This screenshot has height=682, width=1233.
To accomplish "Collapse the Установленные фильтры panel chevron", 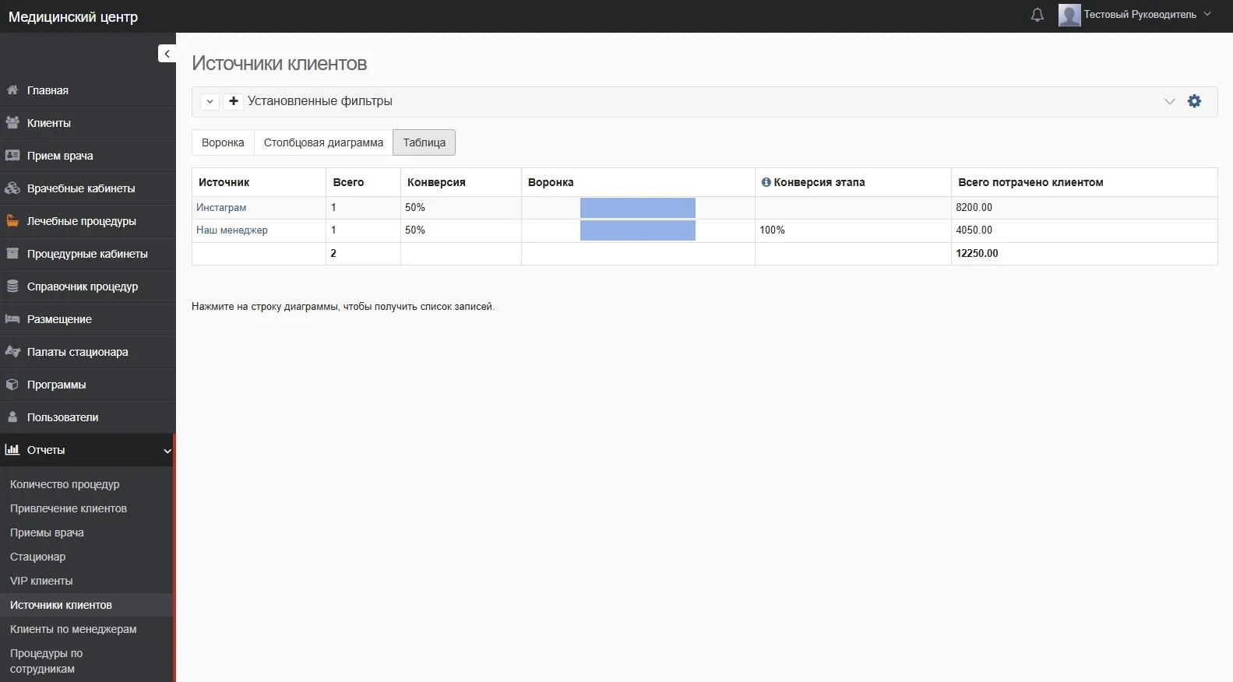I will [x=1169, y=101].
